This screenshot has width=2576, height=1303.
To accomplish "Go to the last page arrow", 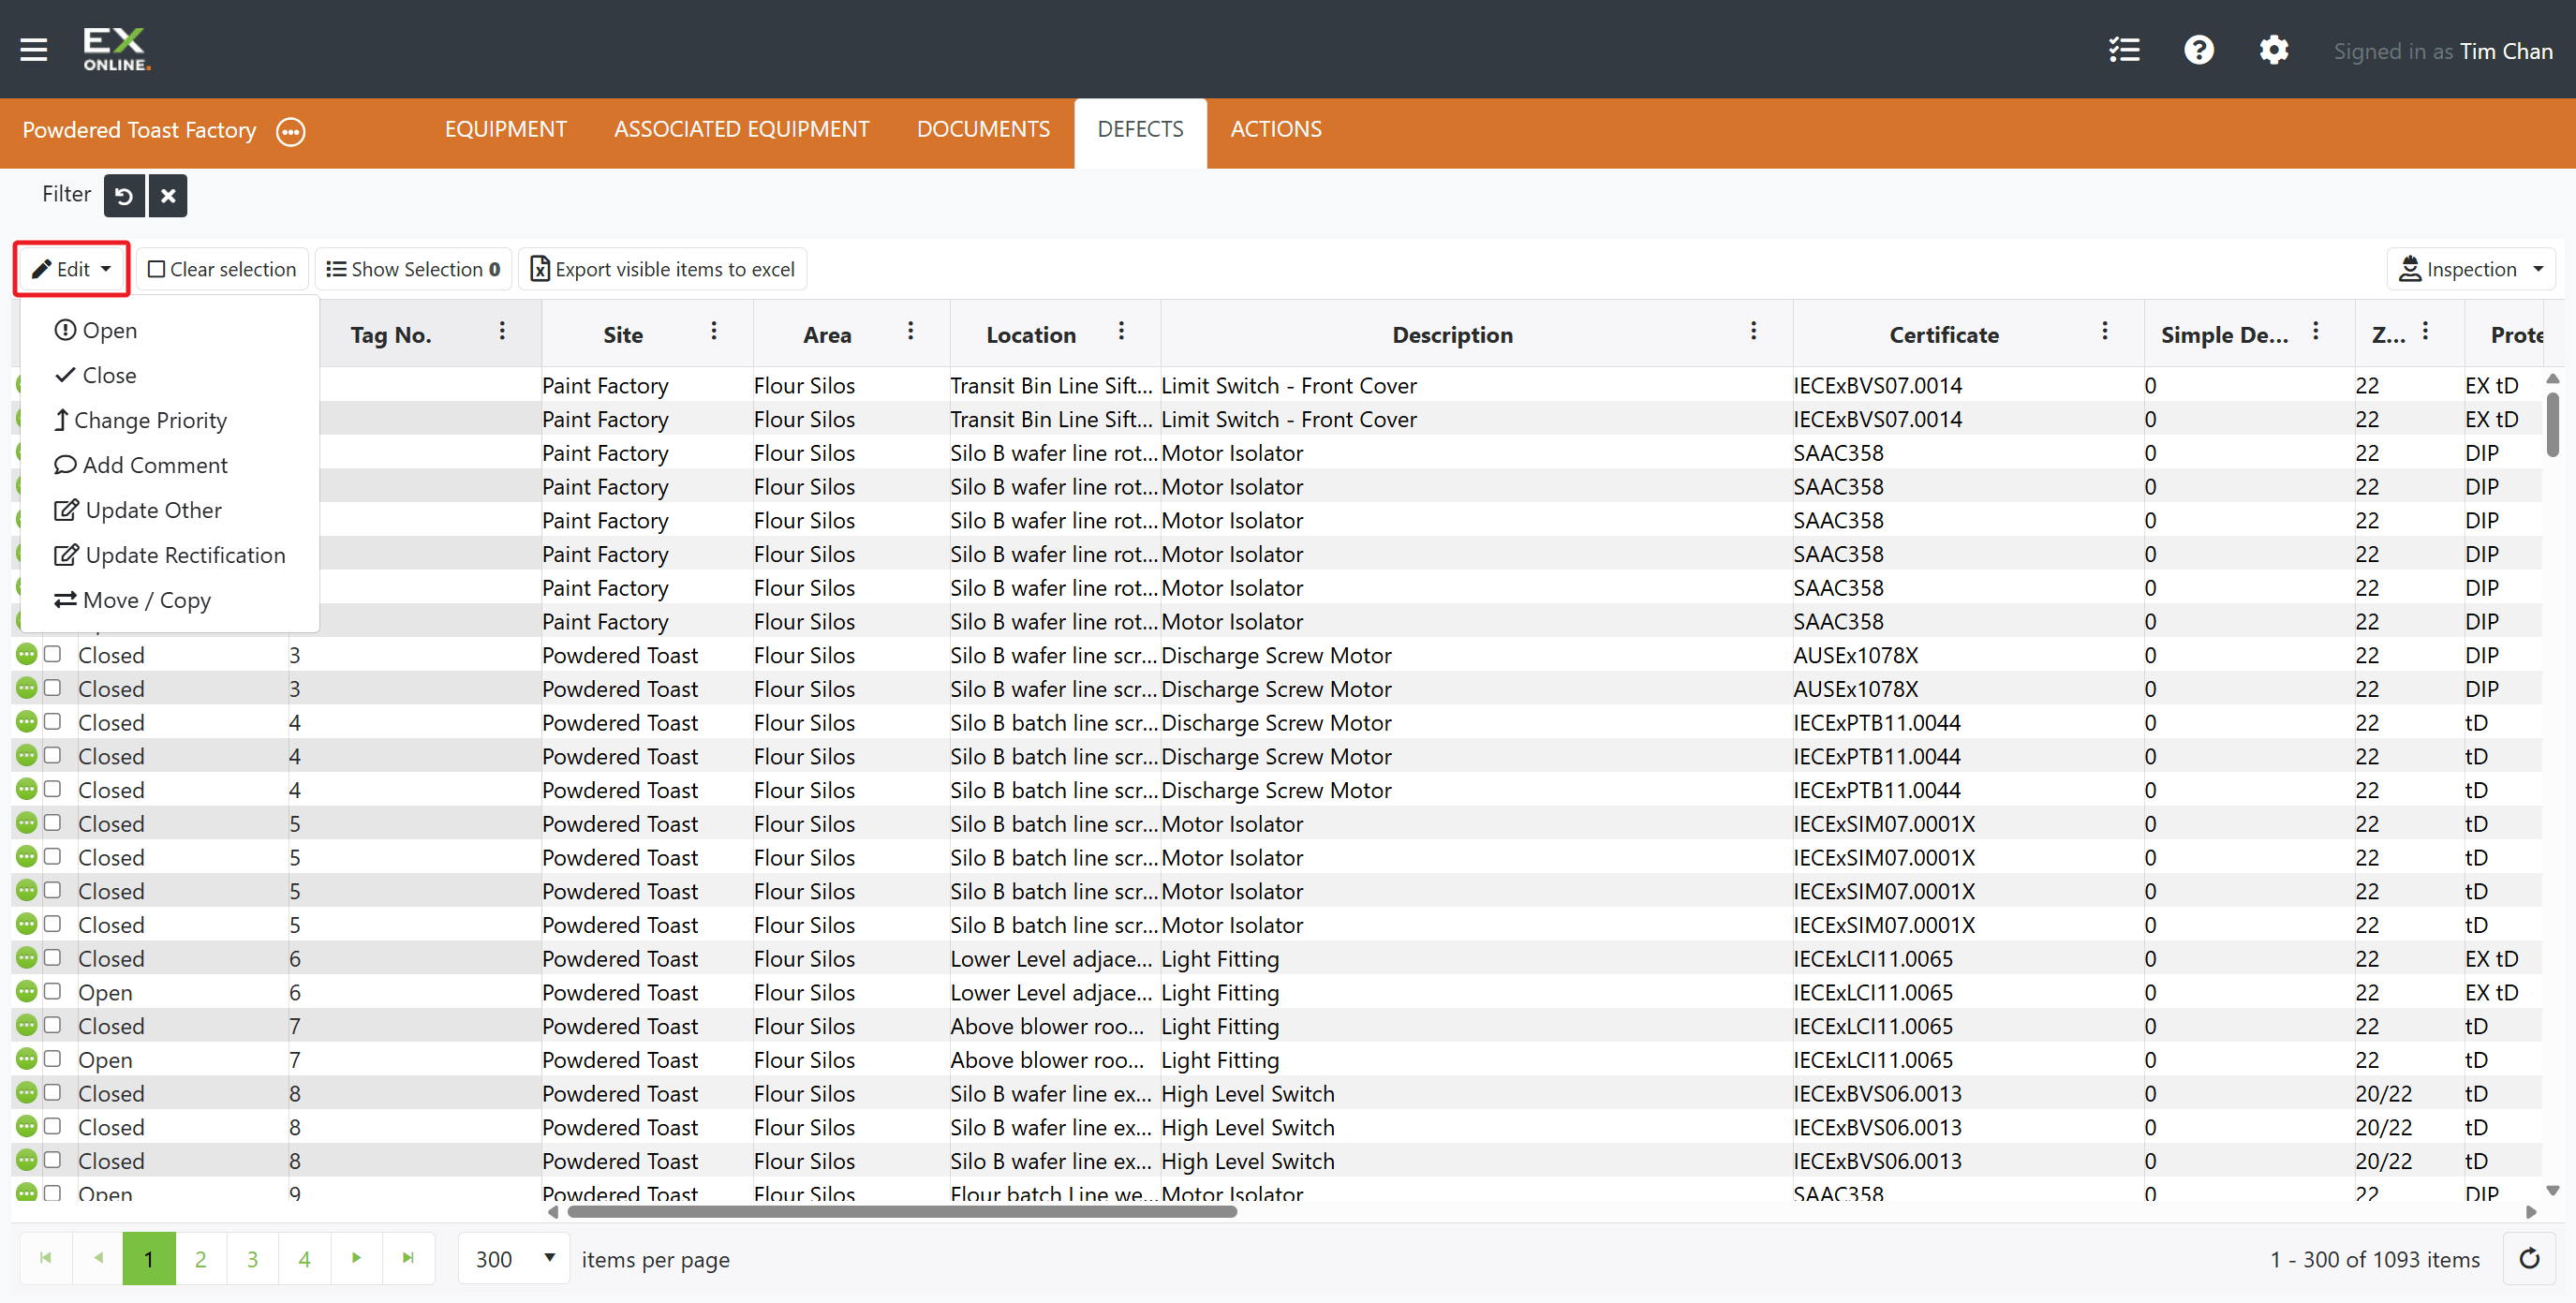I will [408, 1258].
